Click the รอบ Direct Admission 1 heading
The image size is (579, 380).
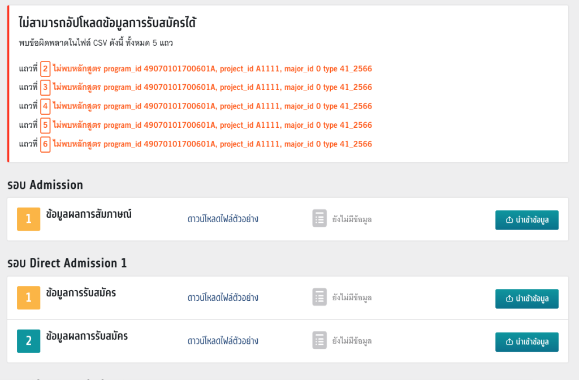67,263
